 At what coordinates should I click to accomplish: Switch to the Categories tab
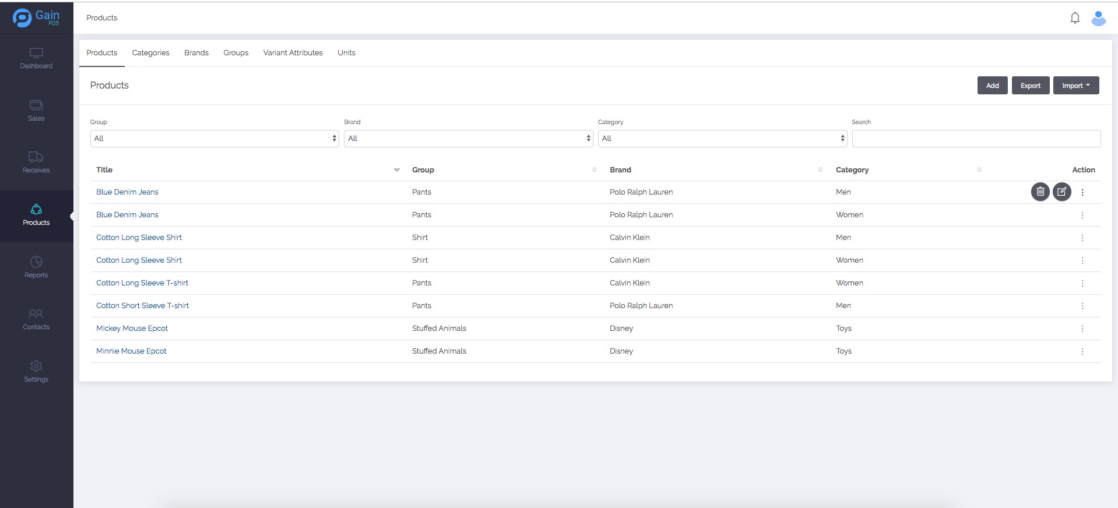coord(150,53)
